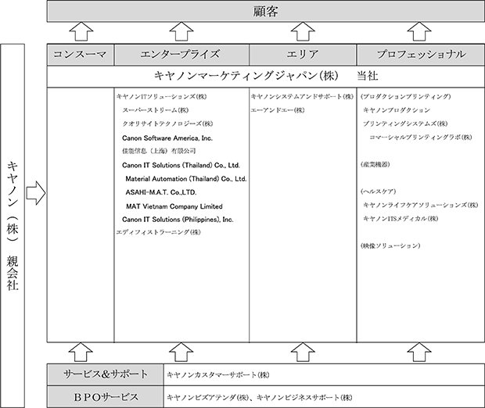This screenshot has width=485, height=408.
Task: Click キヤノンビジネスサポート(株) entry
Action: [304, 398]
